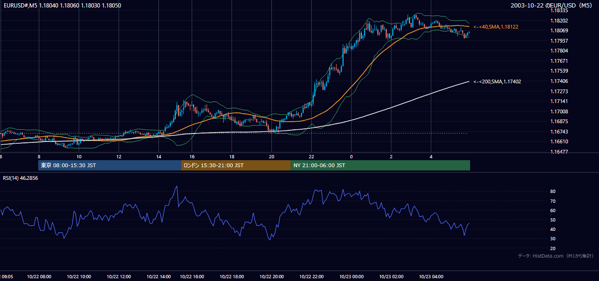Click the RSI 50 level label
This screenshot has width=599, height=281.
click(553, 220)
